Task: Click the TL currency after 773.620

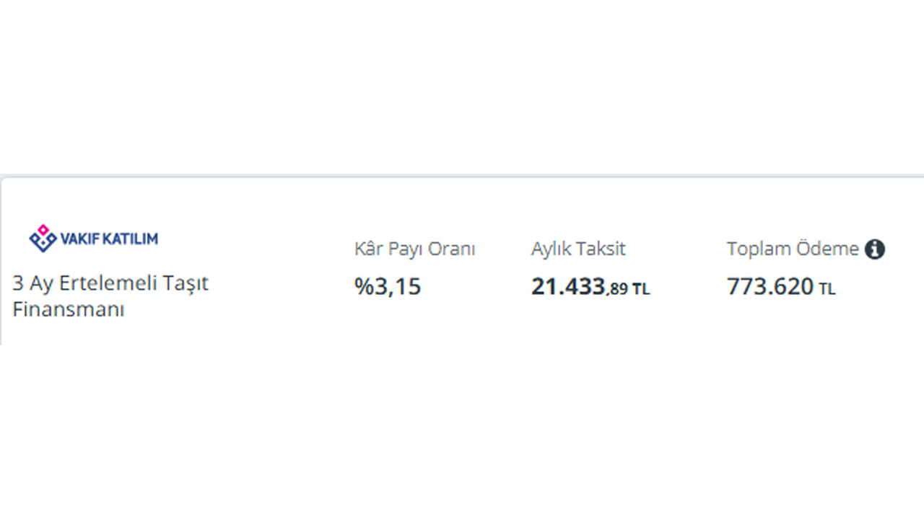Action: [827, 290]
